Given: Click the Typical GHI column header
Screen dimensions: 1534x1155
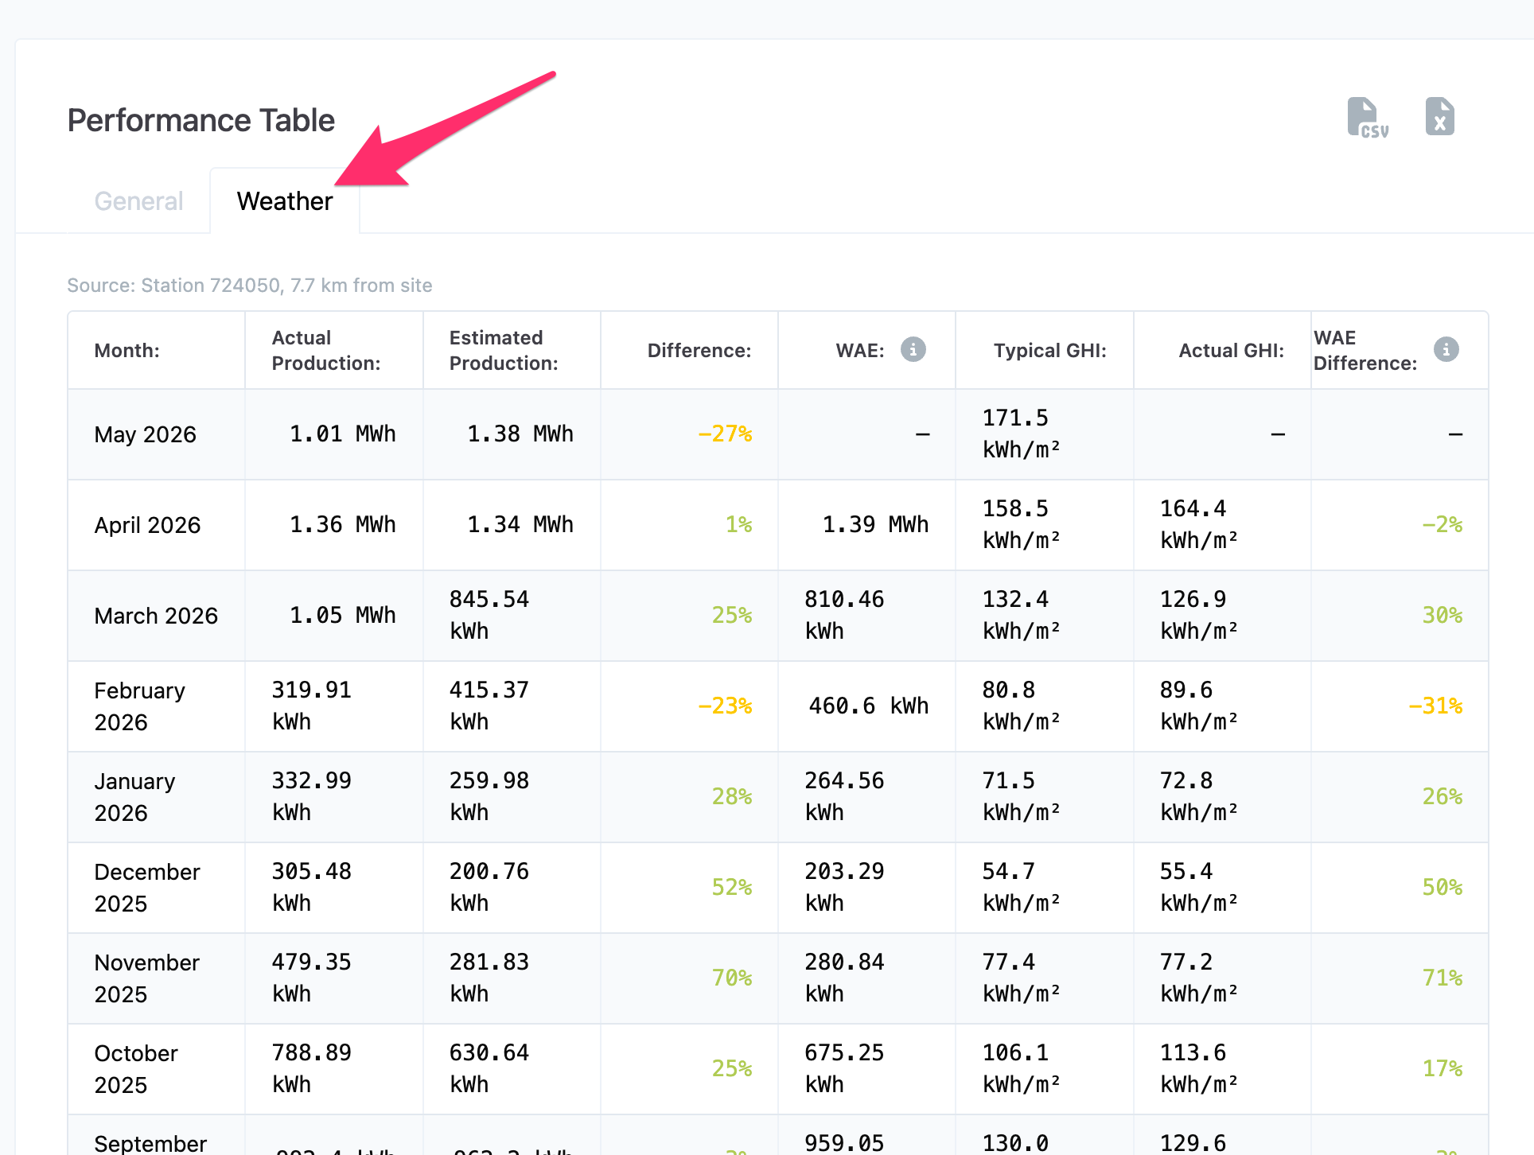Looking at the screenshot, I should coord(1049,351).
